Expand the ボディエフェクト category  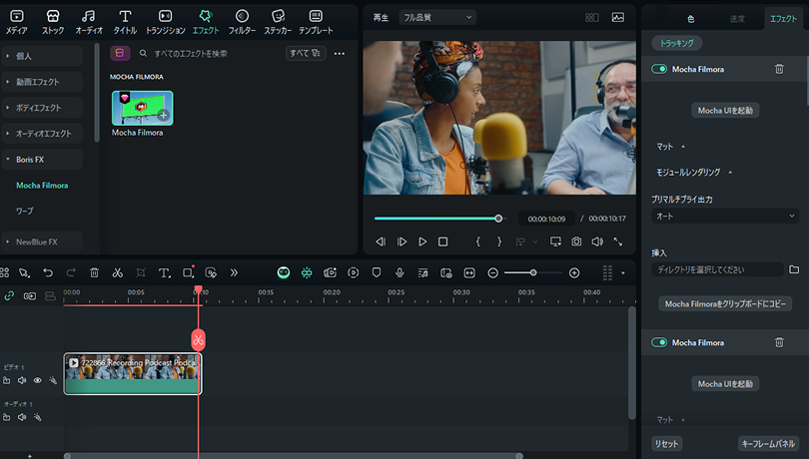(42, 108)
